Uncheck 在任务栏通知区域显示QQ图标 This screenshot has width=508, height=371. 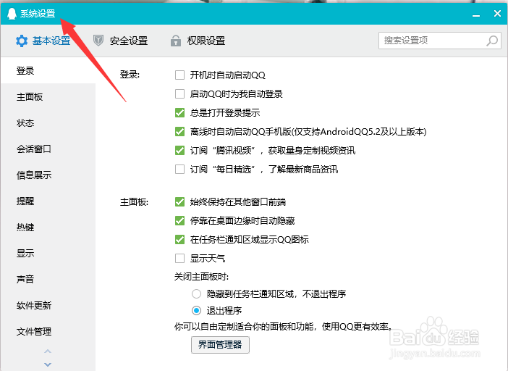click(179, 240)
